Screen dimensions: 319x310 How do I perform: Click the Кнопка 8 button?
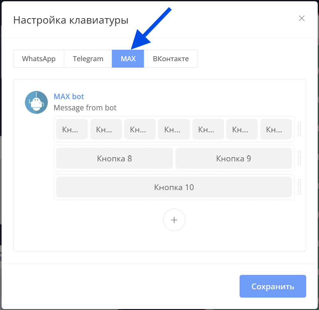tap(114, 158)
